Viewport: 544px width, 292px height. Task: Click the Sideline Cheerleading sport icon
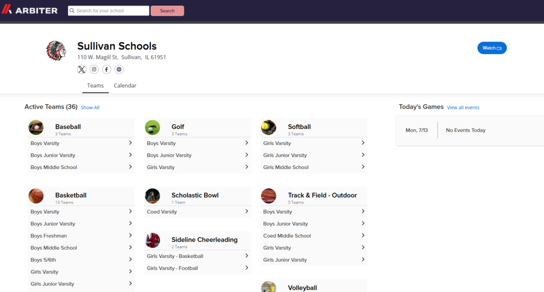[152, 240]
